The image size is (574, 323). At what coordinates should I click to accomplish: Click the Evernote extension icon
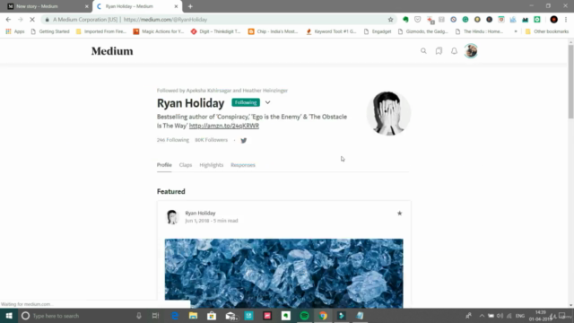pyautogui.click(x=405, y=20)
